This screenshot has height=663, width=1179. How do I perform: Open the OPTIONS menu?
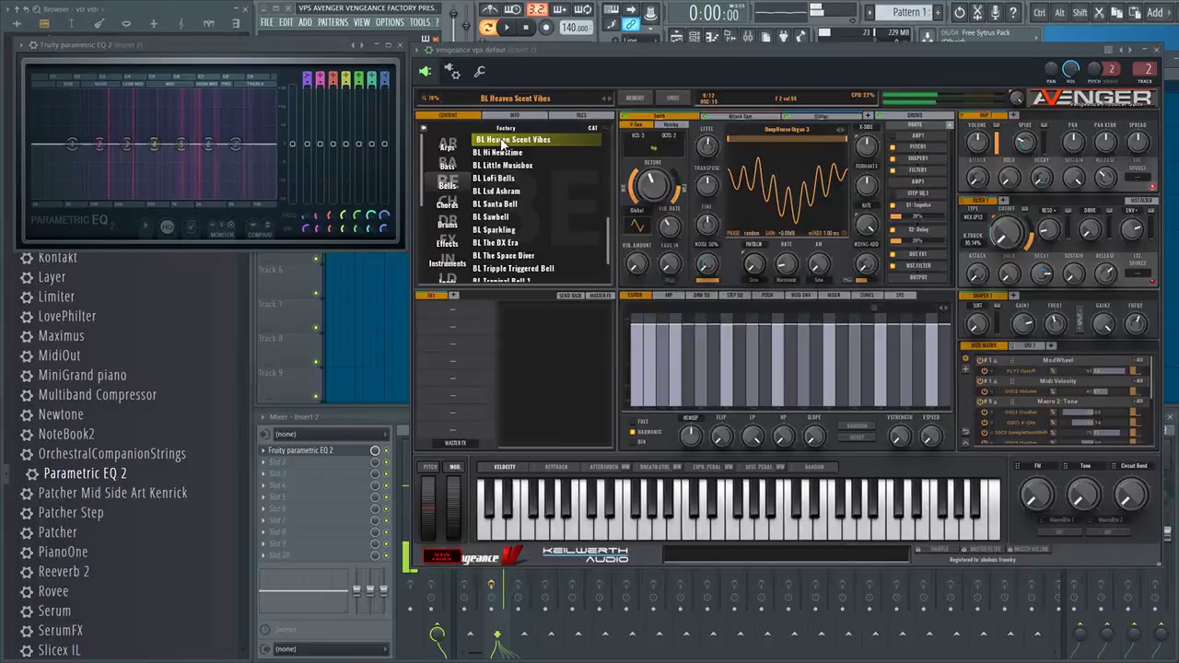[390, 22]
